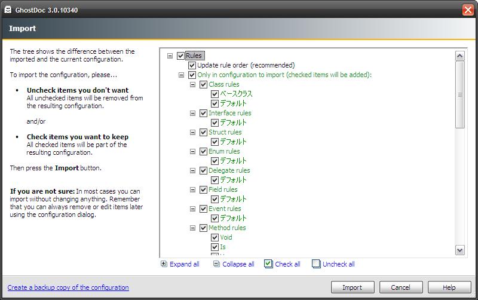The image size is (478, 300).
Task: Collapse the Enum rules node
Action: (x=192, y=152)
